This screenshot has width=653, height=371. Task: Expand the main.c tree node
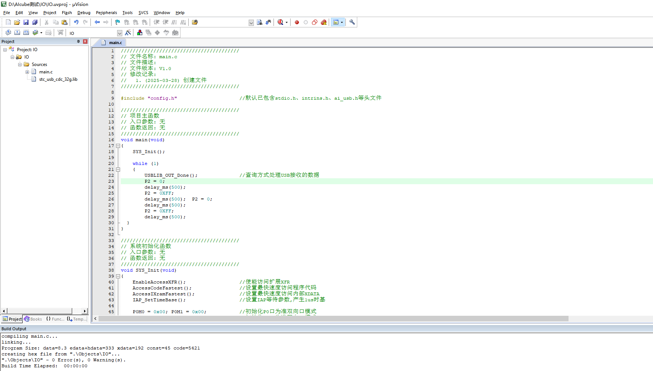27,72
